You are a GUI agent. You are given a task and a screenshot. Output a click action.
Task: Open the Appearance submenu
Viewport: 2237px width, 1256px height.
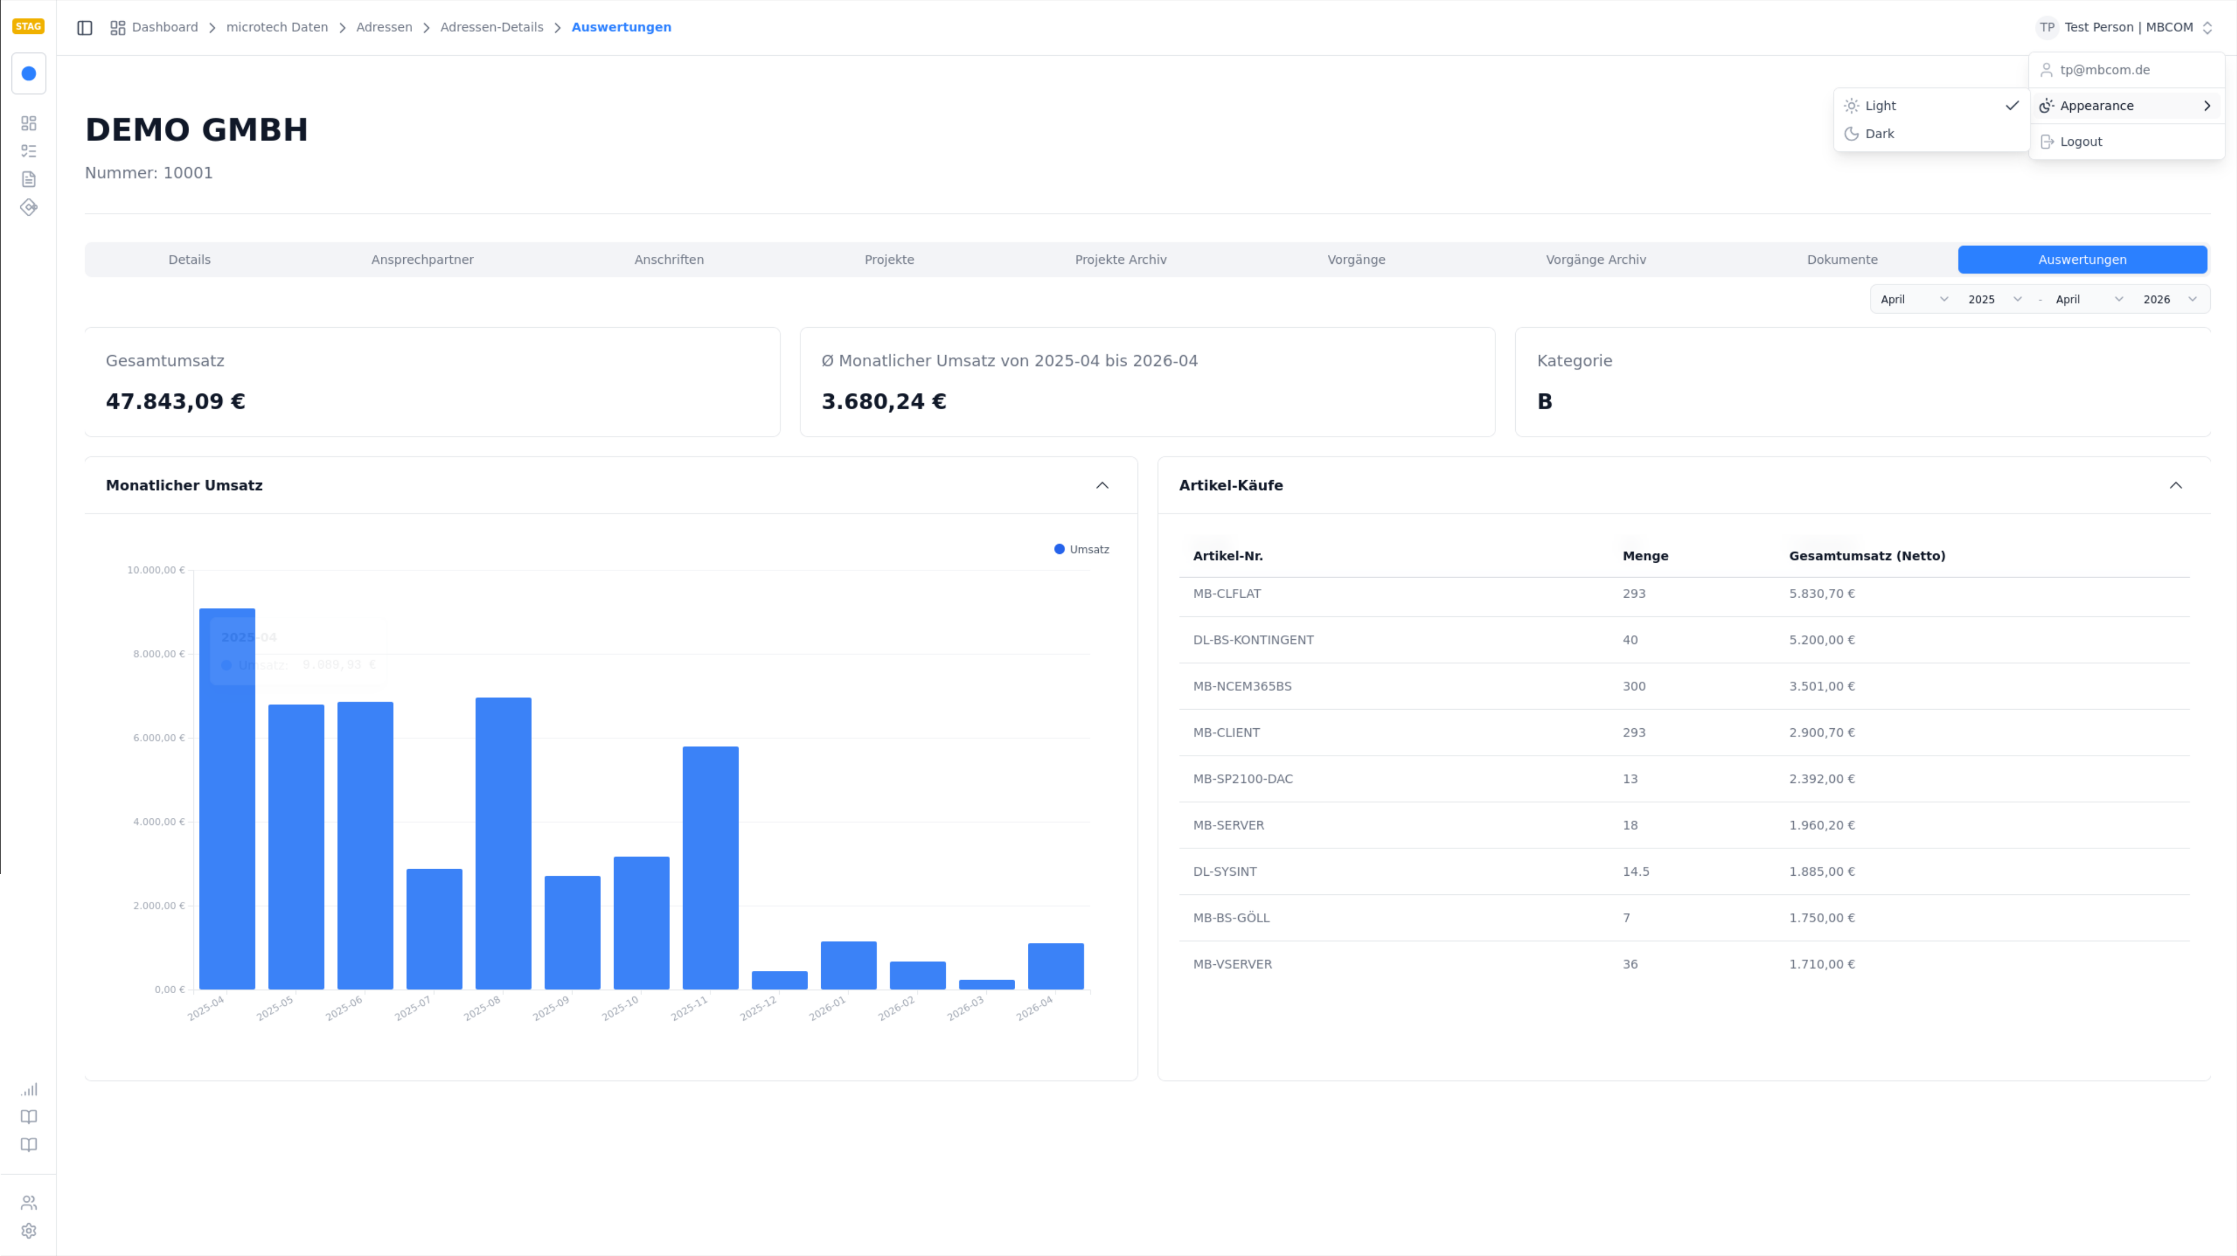2126,106
